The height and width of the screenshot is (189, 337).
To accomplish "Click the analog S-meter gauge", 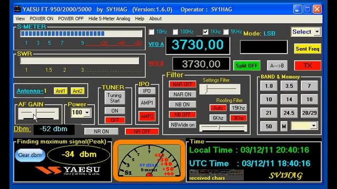I will [149, 161].
